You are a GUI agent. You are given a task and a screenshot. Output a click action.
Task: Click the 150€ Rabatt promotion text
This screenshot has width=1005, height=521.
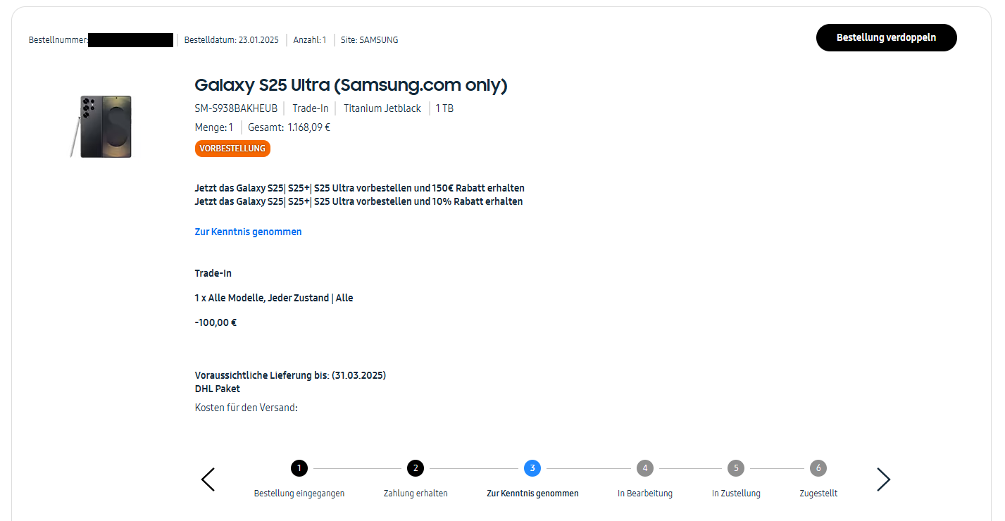pos(359,188)
